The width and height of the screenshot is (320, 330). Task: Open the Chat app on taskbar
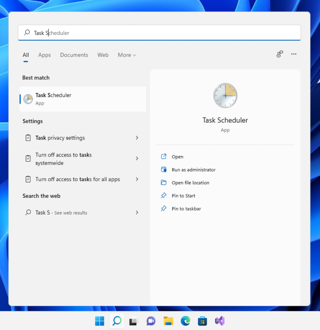coord(151,321)
